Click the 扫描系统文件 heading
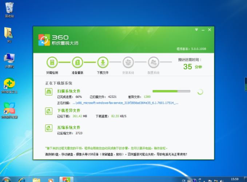 click(x=69, y=91)
